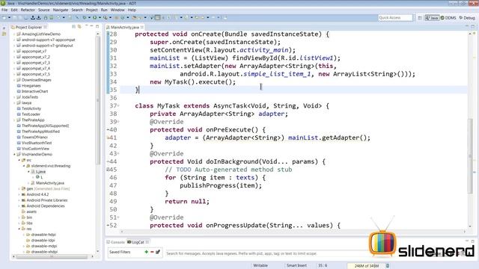Delete LogCat filter with red minus

coord(152,252)
